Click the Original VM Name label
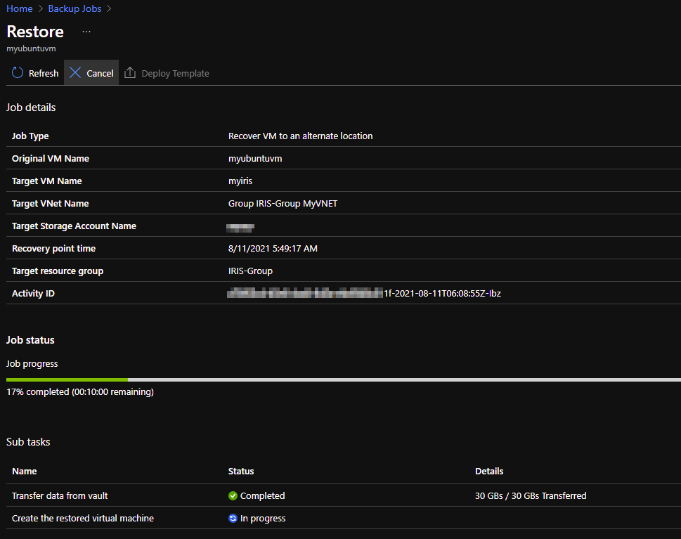The width and height of the screenshot is (681, 539). [x=51, y=159]
